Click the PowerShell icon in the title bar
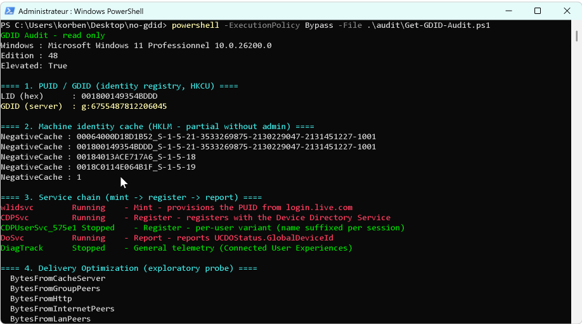Image resolution: width=582 pixels, height=324 pixels. point(10,11)
